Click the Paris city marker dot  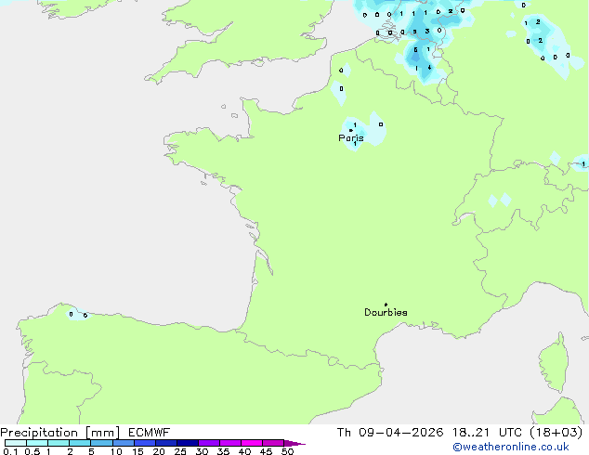[x=350, y=131]
